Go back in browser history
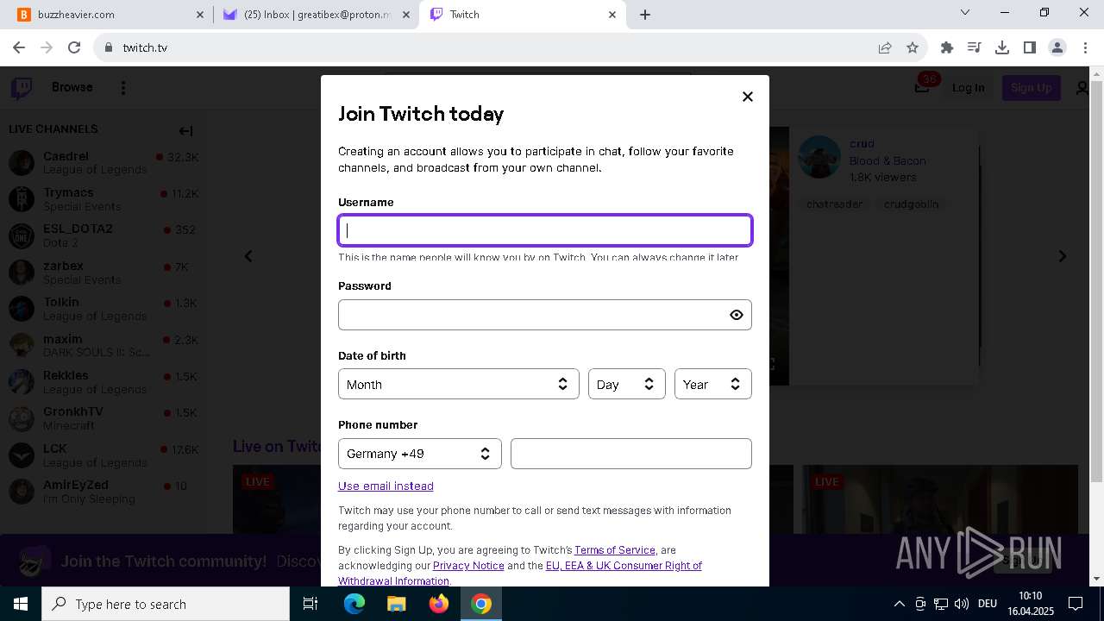 [19, 47]
